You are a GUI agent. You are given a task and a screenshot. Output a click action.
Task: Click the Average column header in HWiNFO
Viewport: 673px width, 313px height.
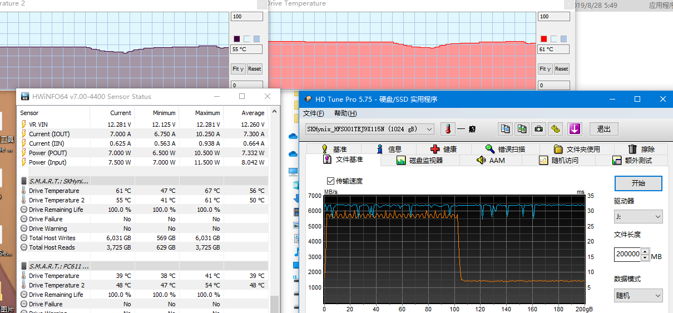click(x=245, y=113)
